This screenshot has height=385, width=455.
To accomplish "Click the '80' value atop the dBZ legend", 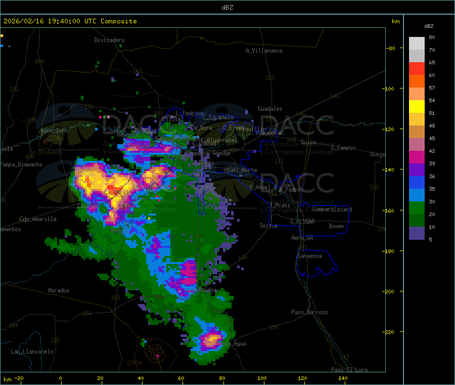I will (x=432, y=37).
